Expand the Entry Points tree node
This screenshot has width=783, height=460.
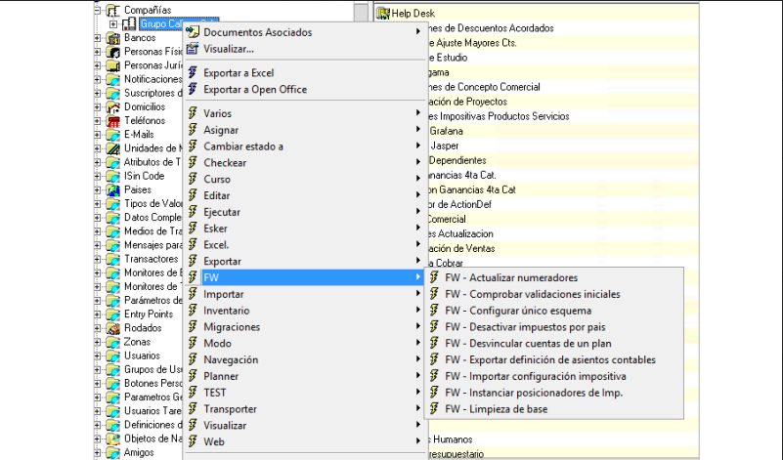point(98,314)
